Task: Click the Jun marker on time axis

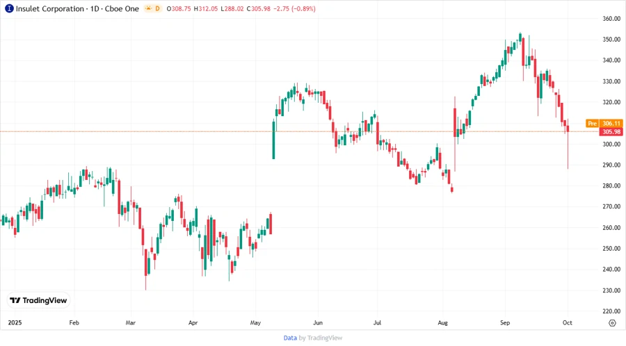Action: (x=317, y=323)
